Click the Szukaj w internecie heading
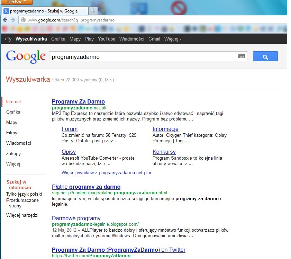 (x=19, y=185)
